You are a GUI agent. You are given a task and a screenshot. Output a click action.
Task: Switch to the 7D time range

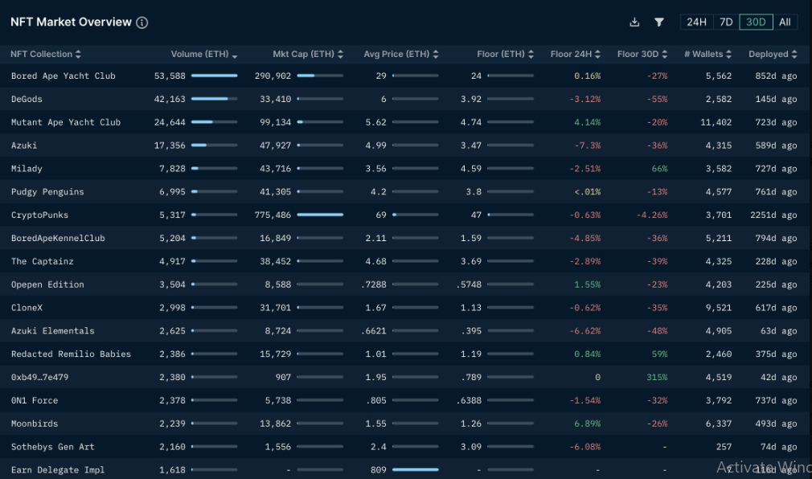point(725,22)
